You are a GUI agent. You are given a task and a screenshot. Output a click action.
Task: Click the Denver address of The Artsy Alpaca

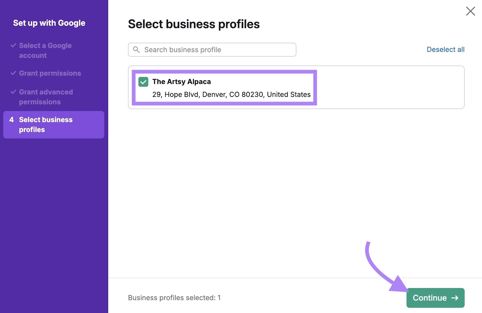click(231, 94)
